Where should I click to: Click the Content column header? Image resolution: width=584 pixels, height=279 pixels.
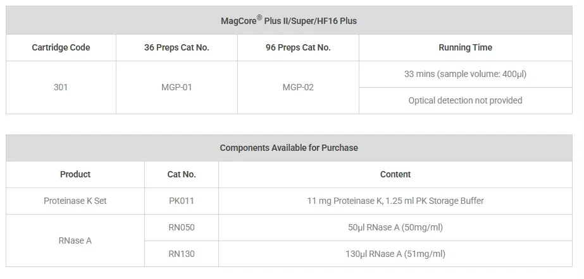(x=395, y=174)
